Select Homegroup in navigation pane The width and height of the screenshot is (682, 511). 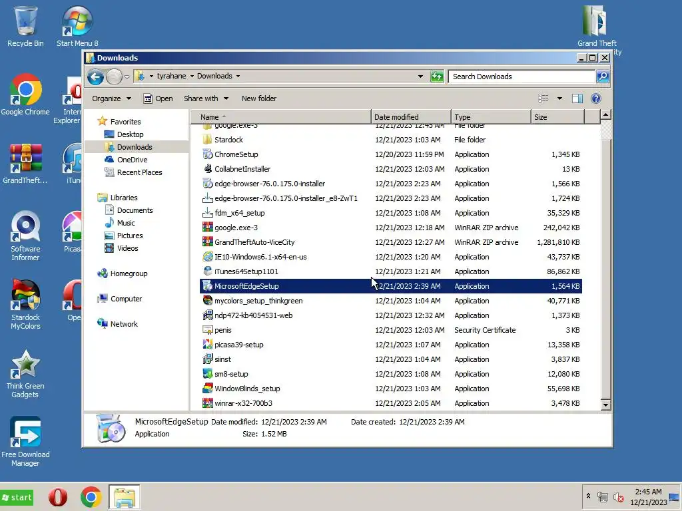pyautogui.click(x=129, y=273)
